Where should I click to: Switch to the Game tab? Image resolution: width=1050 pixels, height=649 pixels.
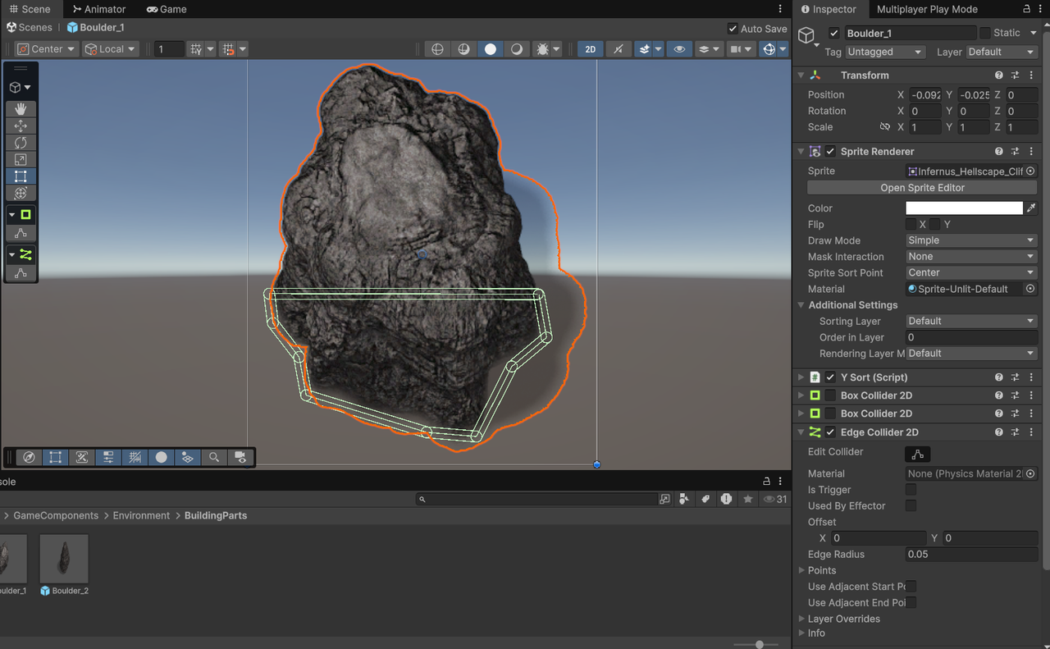pos(167,9)
